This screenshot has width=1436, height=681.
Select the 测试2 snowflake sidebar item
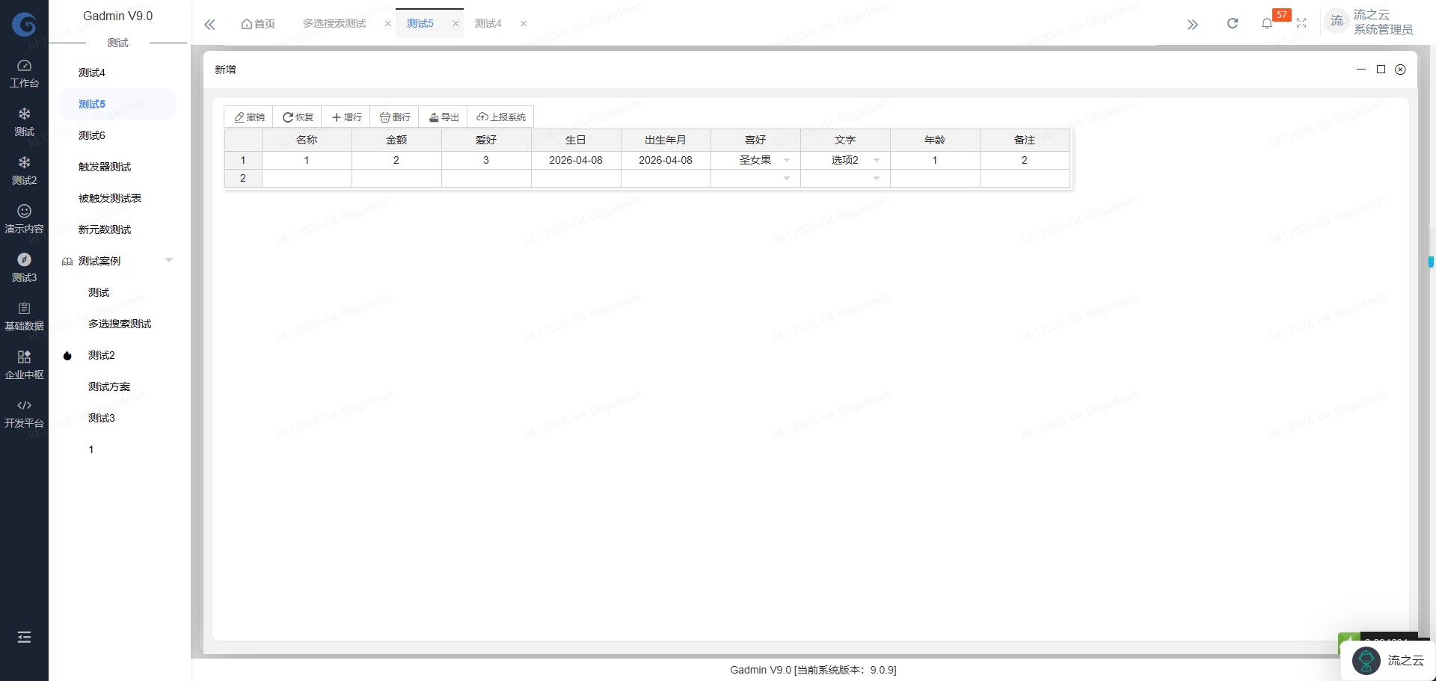24,170
